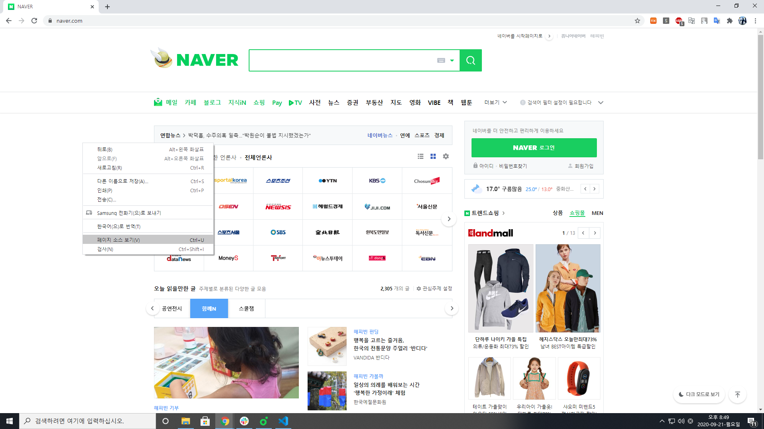The height and width of the screenshot is (429, 764).
Task: Switch to 전체언론사 tab
Action: pos(258,157)
